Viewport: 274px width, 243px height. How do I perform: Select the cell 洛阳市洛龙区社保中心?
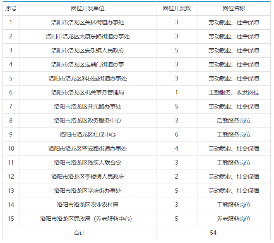click(88, 134)
